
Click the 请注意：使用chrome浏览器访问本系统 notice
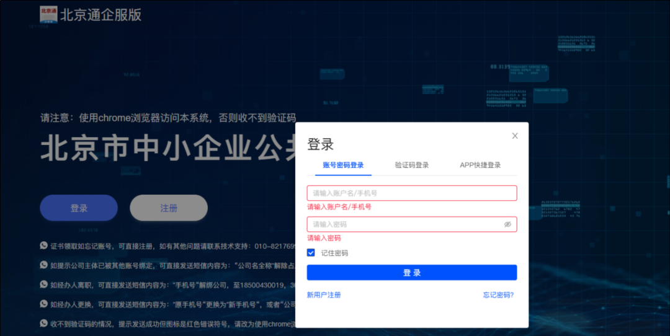pos(168,118)
